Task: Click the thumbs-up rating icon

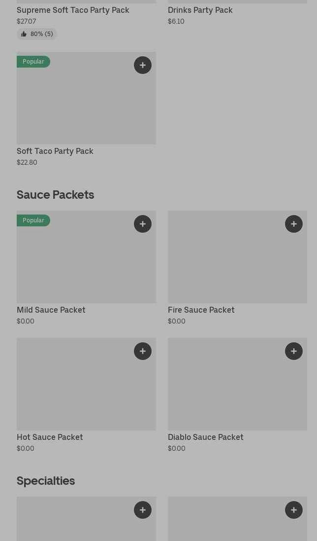Action: pos(24,34)
